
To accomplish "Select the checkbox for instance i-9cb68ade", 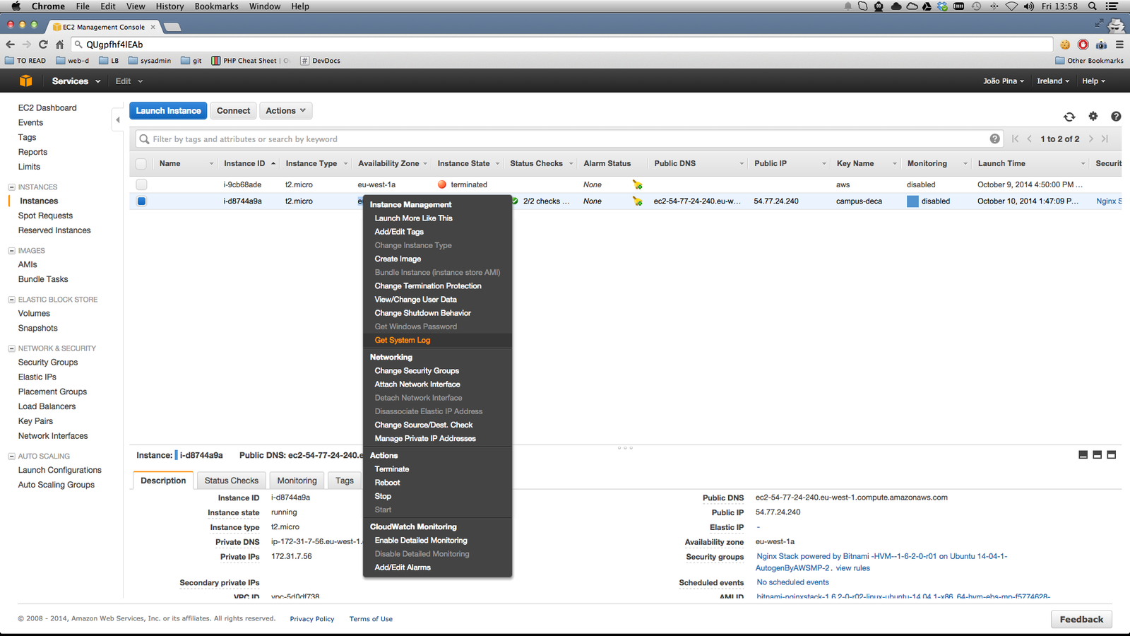I will tap(141, 184).
